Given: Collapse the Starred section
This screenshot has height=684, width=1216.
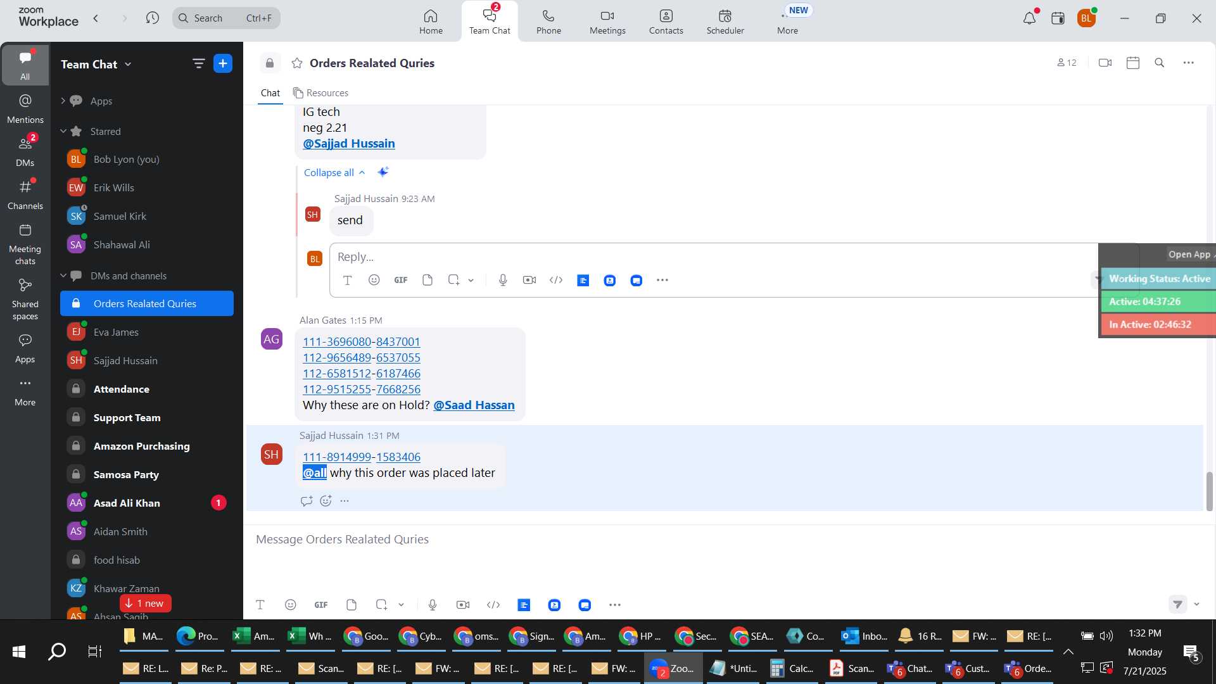Looking at the screenshot, I should pyautogui.click(x=63, y=131).
